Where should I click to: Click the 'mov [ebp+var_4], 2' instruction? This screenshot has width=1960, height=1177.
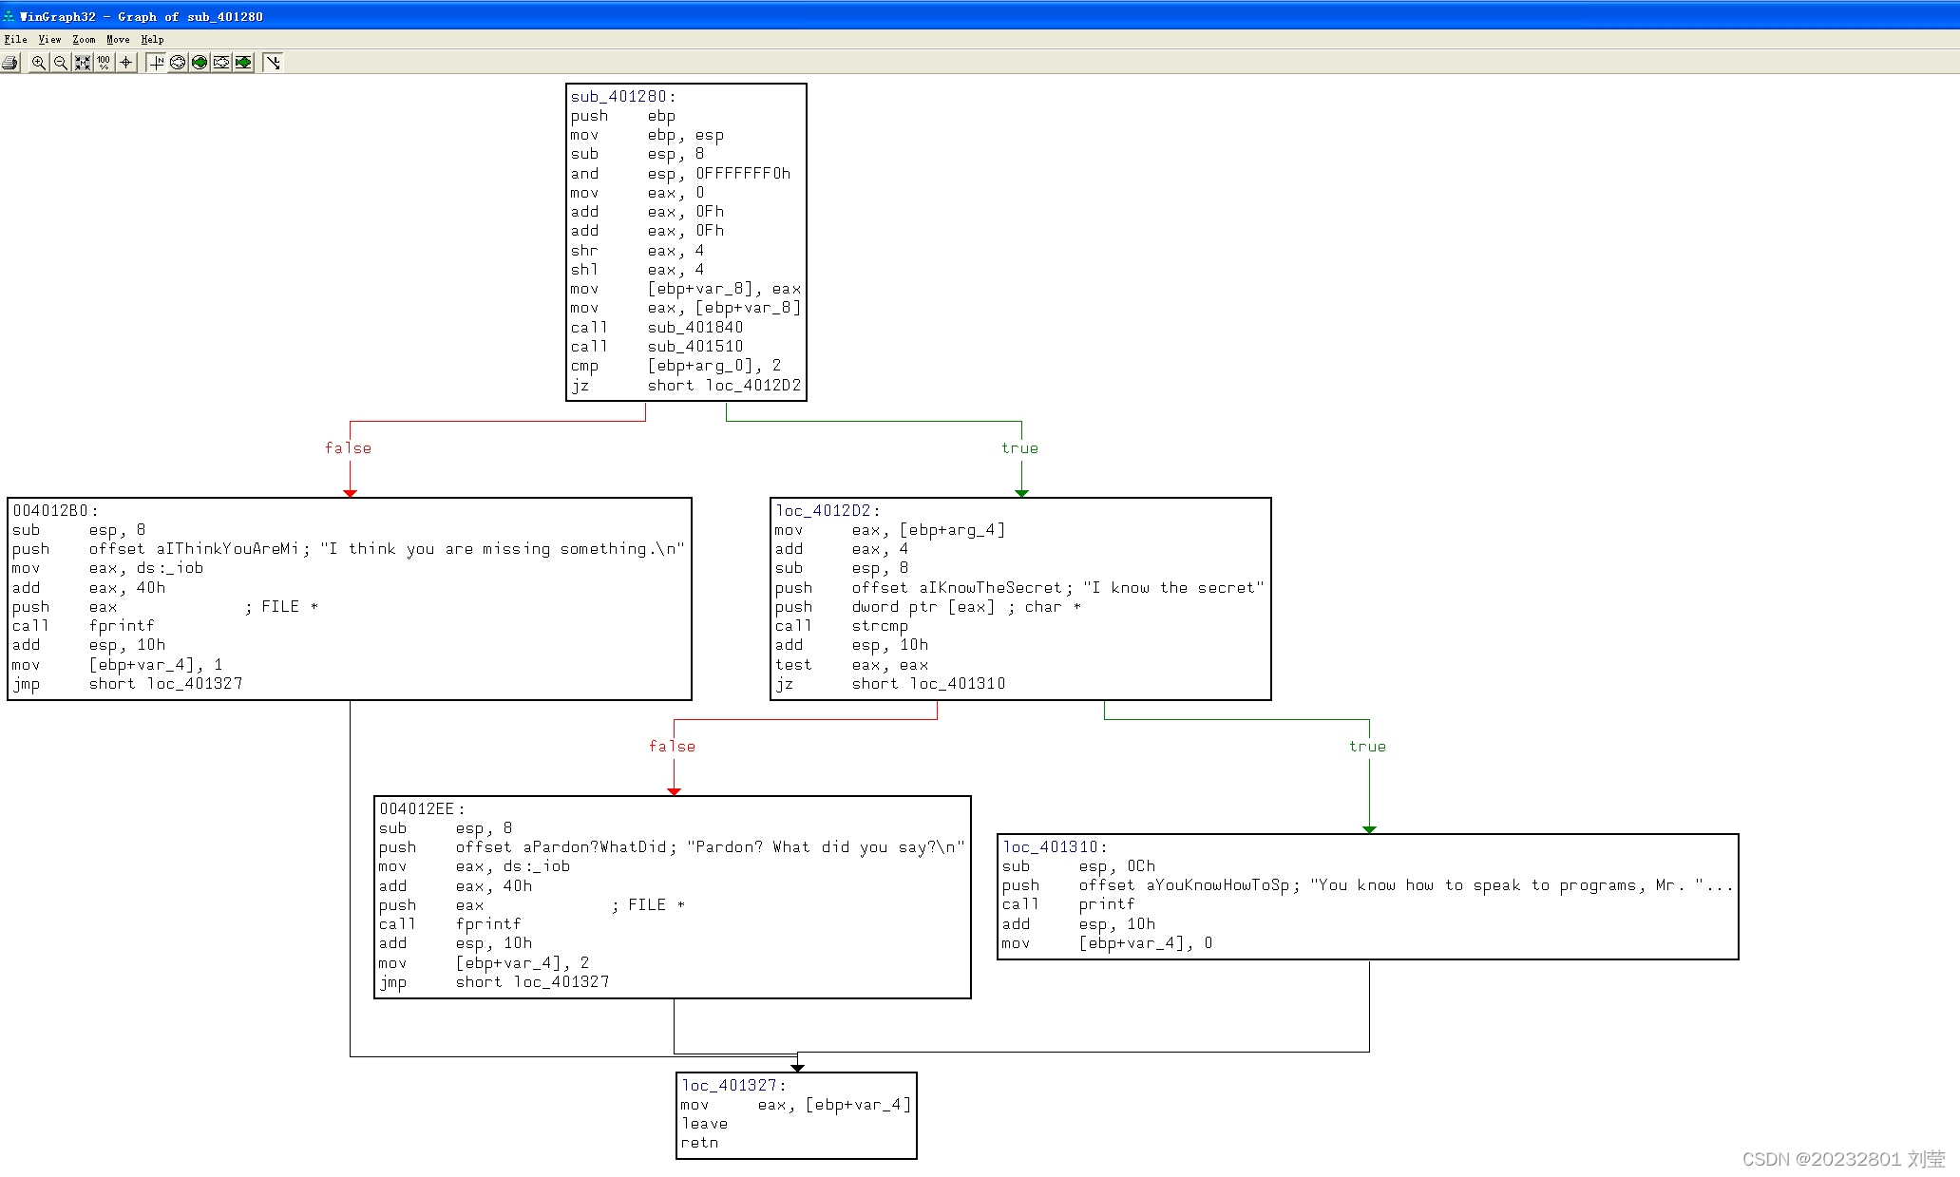coord(484,963)
